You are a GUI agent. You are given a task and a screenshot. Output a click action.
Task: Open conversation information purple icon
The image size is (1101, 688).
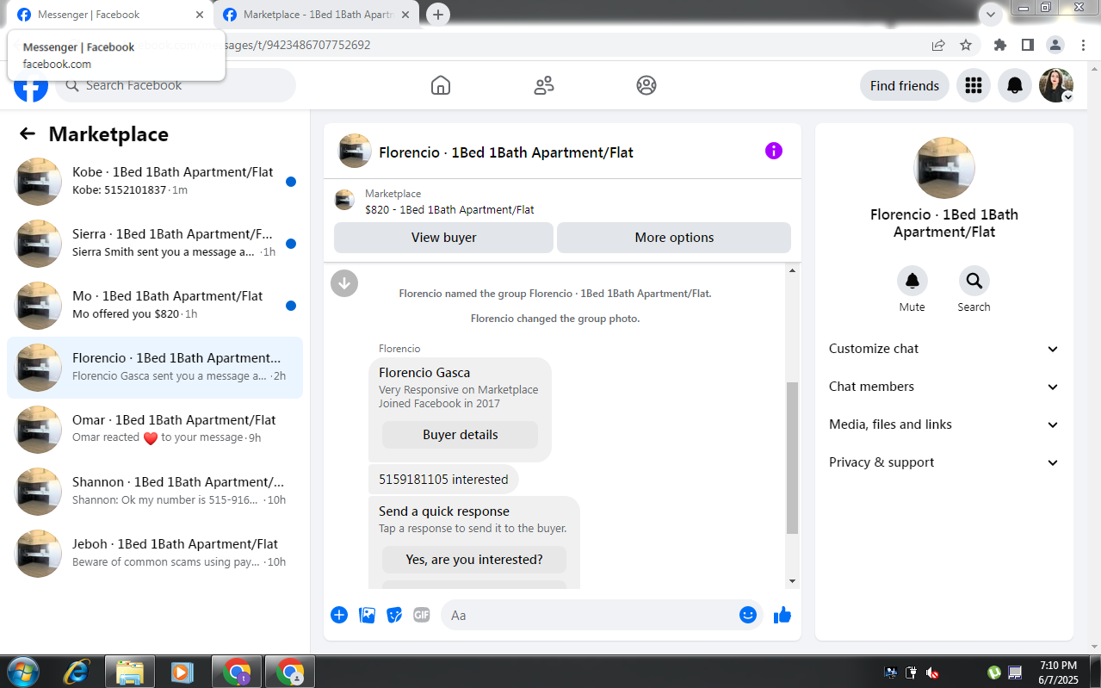tap(774, 151)
